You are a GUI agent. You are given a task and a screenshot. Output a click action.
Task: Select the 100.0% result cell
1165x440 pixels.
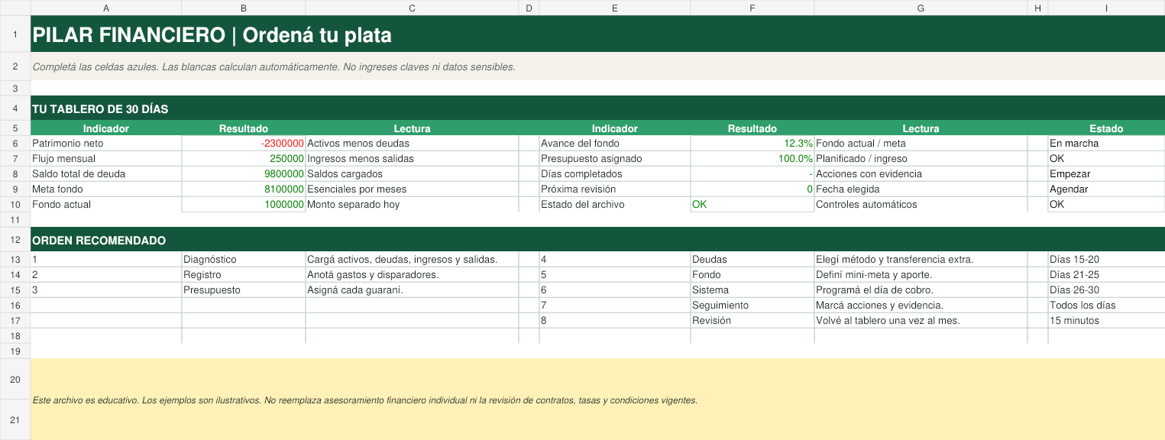click(x=752, y=159)
